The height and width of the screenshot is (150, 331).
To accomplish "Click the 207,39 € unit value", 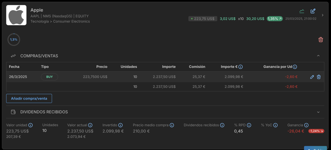I will (x=14, y=137).
